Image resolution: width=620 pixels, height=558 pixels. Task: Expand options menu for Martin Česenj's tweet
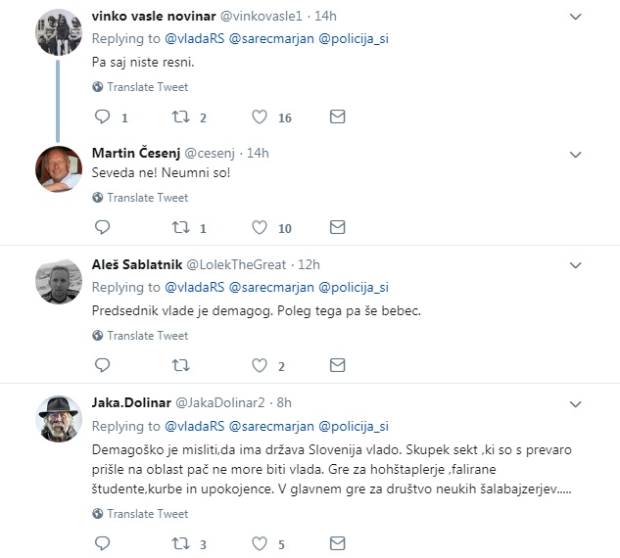575,155
